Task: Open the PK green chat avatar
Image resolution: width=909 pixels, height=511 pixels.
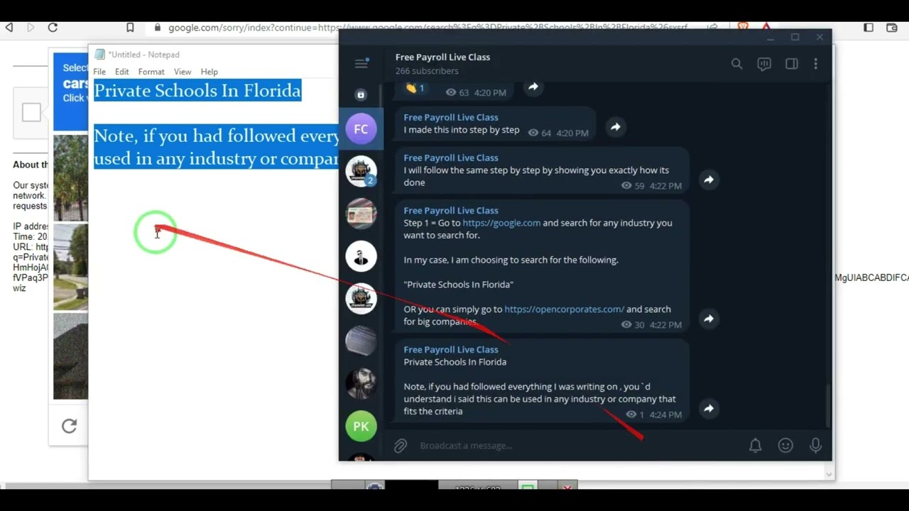Action: (361, 427)
